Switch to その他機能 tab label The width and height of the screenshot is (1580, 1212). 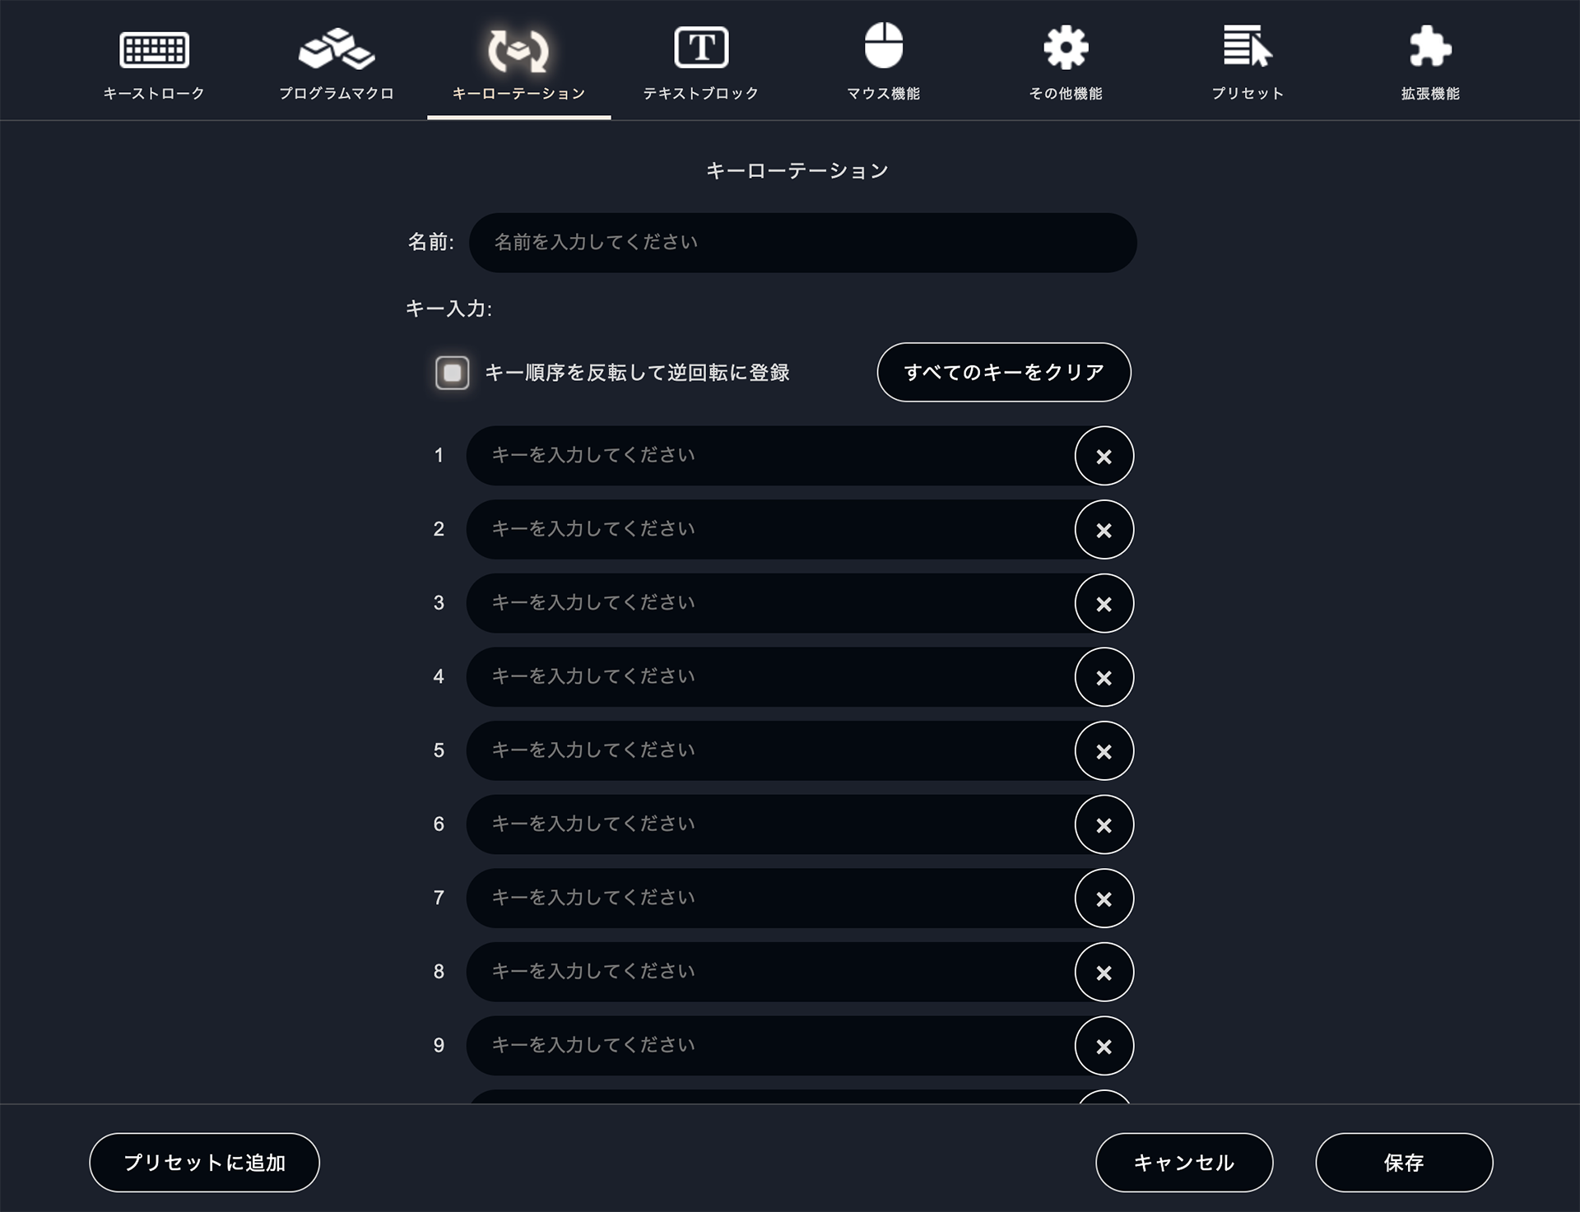coord(1066,94)
